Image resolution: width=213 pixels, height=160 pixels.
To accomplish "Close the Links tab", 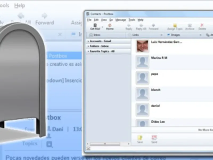I will [x=161, y=35].
